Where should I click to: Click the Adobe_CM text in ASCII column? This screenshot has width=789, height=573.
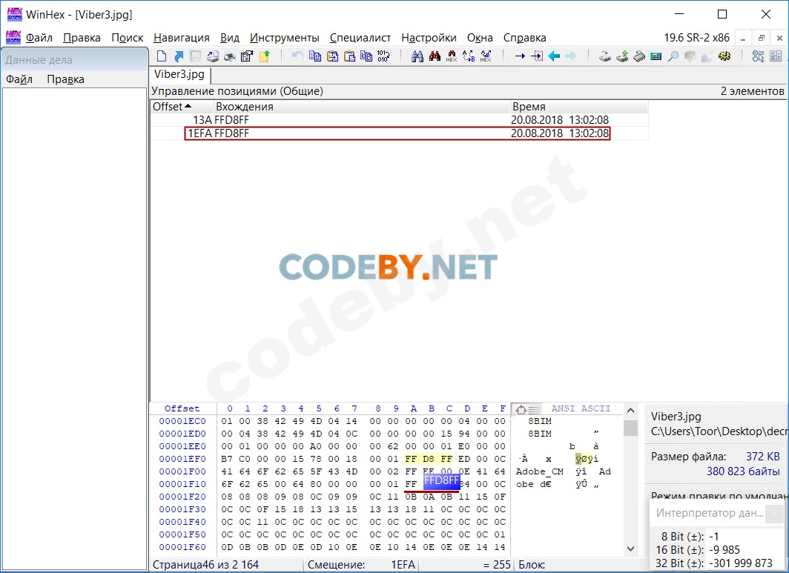pyautogui.click(x=539, y=472)
